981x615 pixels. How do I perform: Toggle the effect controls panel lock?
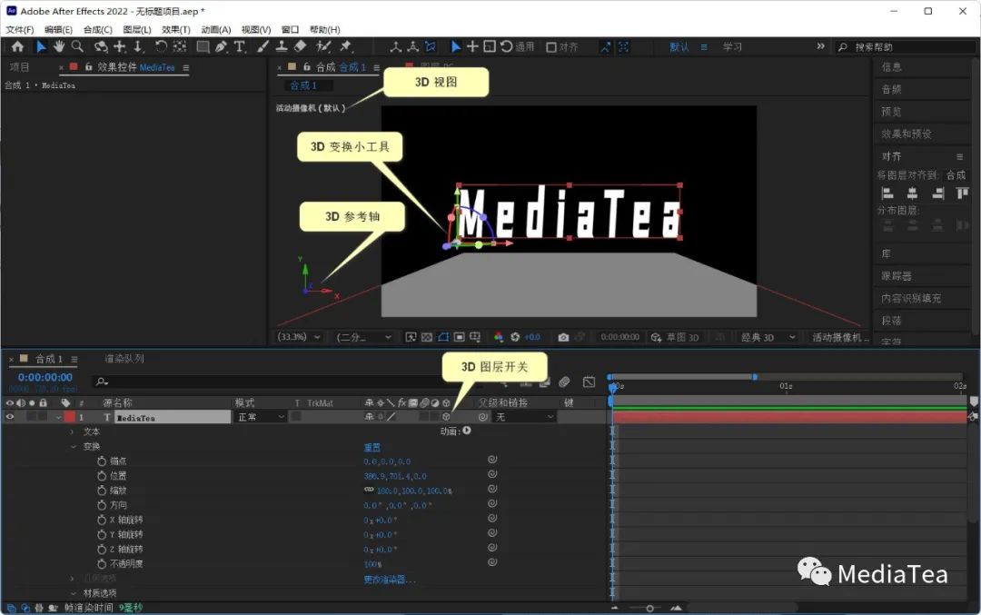88,67
